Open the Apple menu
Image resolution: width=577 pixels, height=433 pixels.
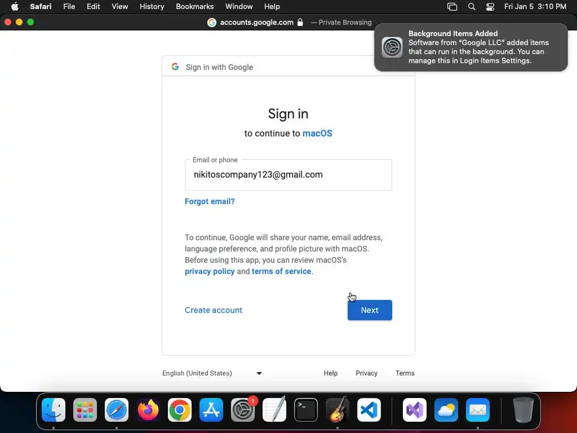(15, 7)
